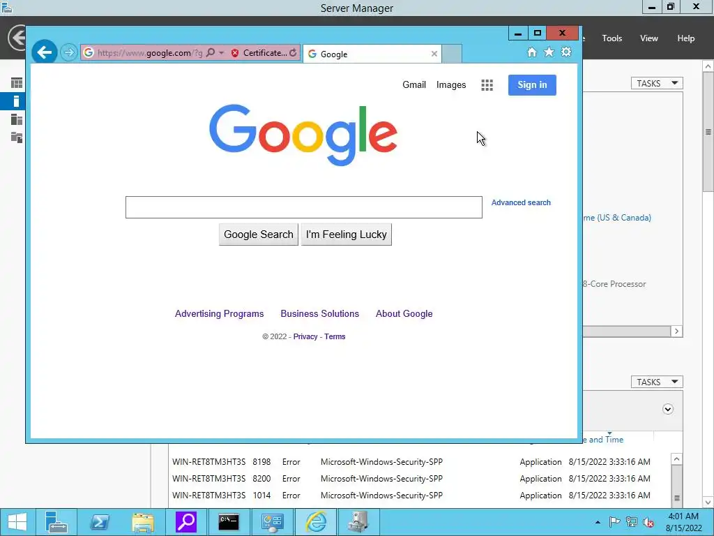Open Advanced search link
Image resolution: width=714 pixels, height=536 pixels.
click(x=521, y=202)
